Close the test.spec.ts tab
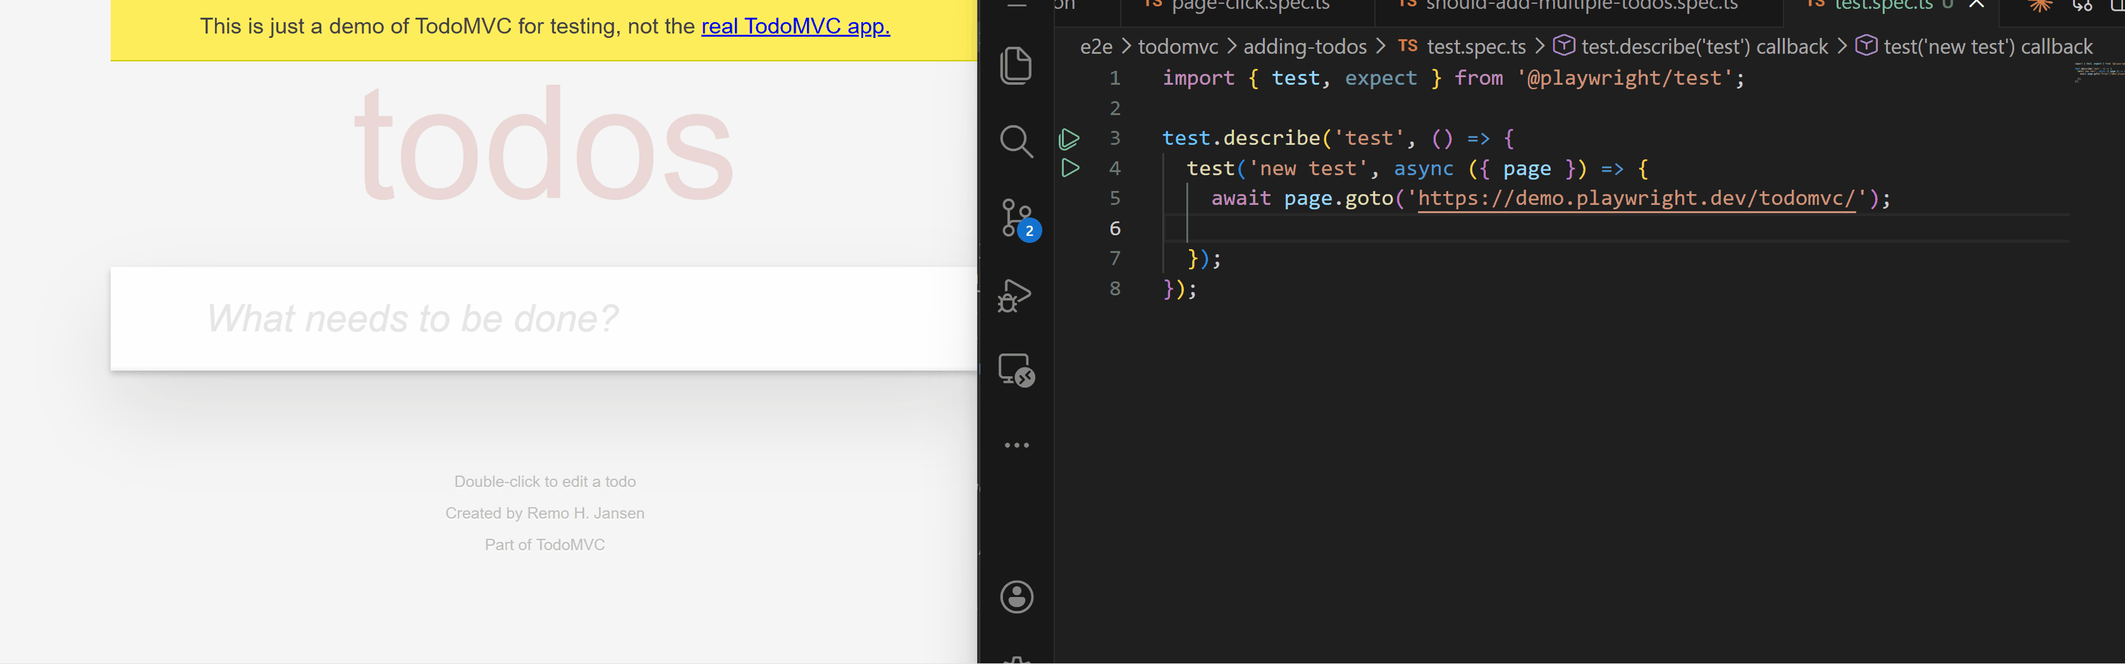This screenshot has width=2125, height=664. [1976, 4]
